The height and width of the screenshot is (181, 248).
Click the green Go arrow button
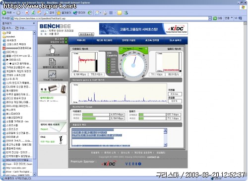[x=218, y=18]
